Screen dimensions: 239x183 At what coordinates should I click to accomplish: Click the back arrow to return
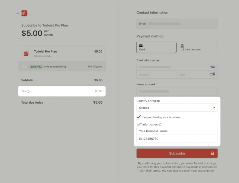(x=18, y=13)
